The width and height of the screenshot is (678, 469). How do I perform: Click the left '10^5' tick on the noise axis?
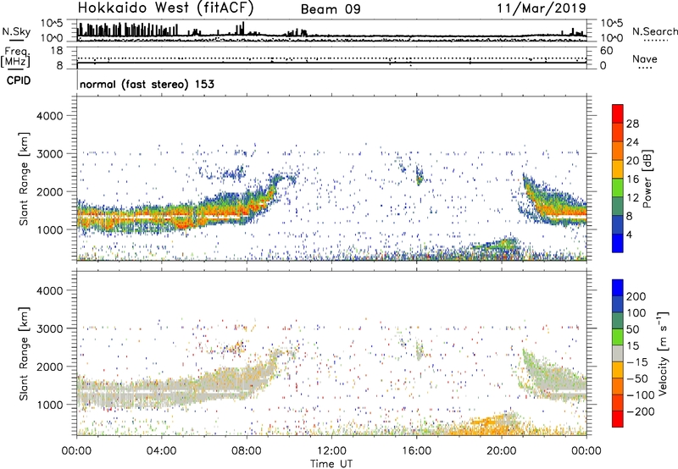click(52, 24)
